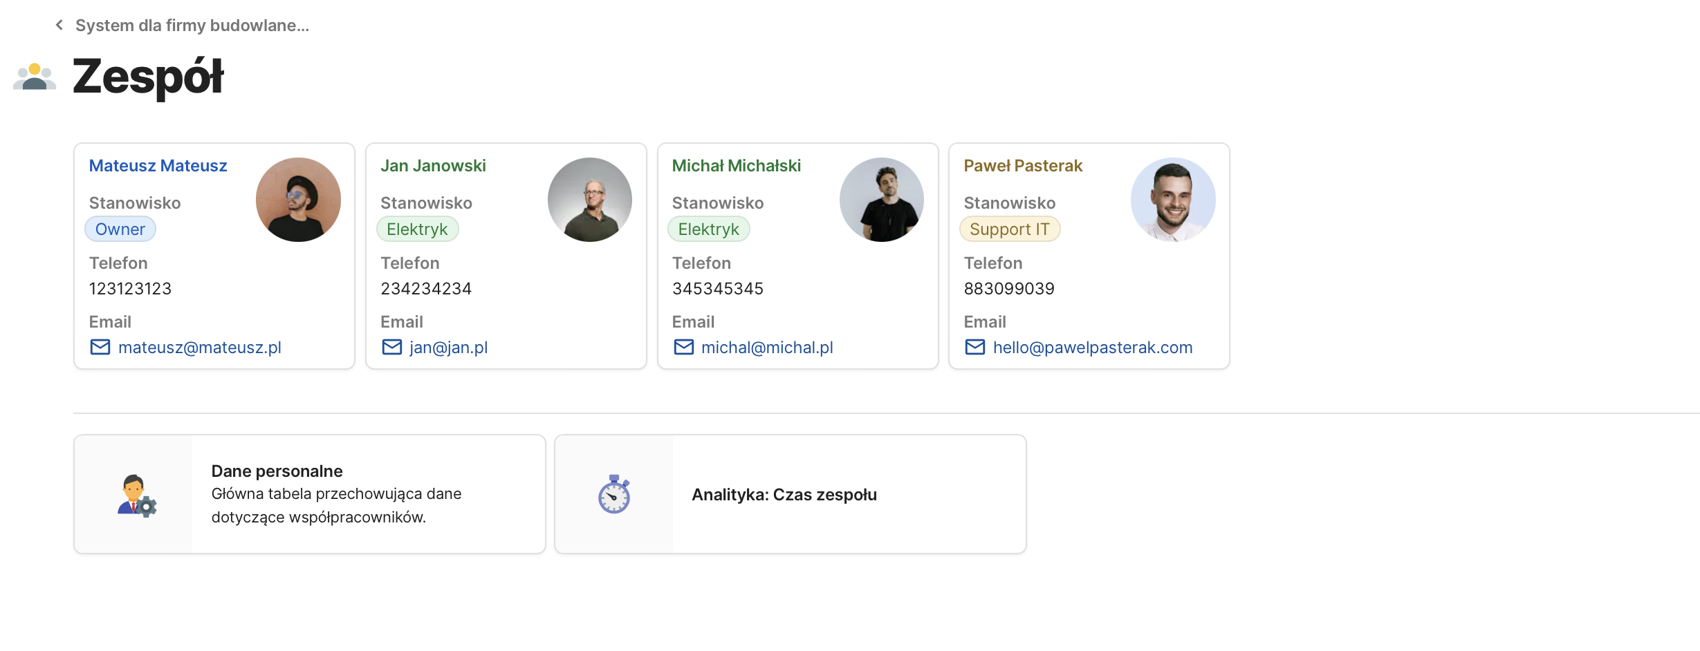The height and width of the screenshot is (651, 1700).
Task: Click the envelope icon beside jan@jan.pl
Action: [392, 347]
